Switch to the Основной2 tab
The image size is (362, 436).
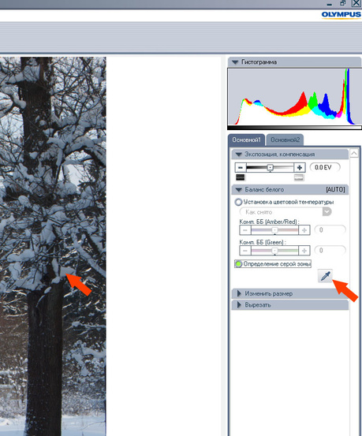tap(285, 140)
